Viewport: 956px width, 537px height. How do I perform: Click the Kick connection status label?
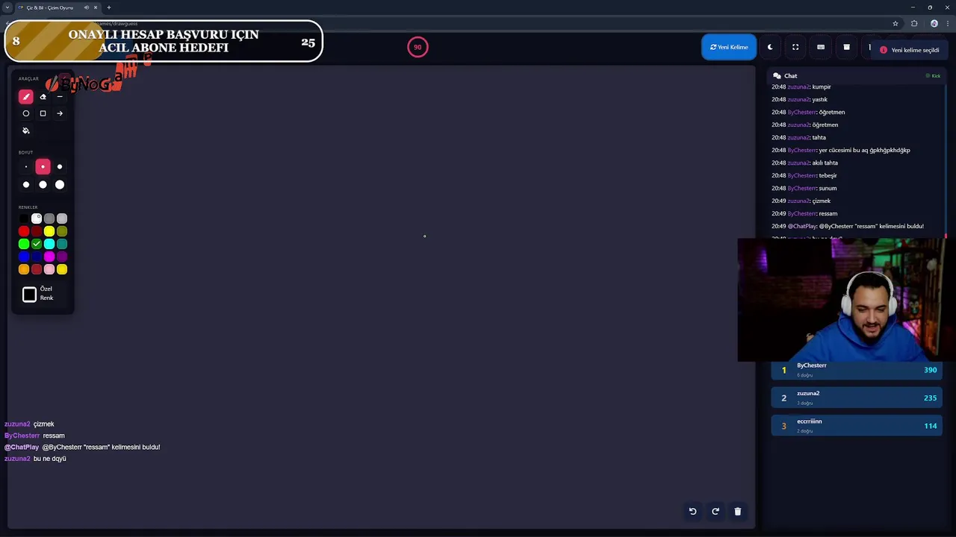pyautogui.click(x=933, y=76)
